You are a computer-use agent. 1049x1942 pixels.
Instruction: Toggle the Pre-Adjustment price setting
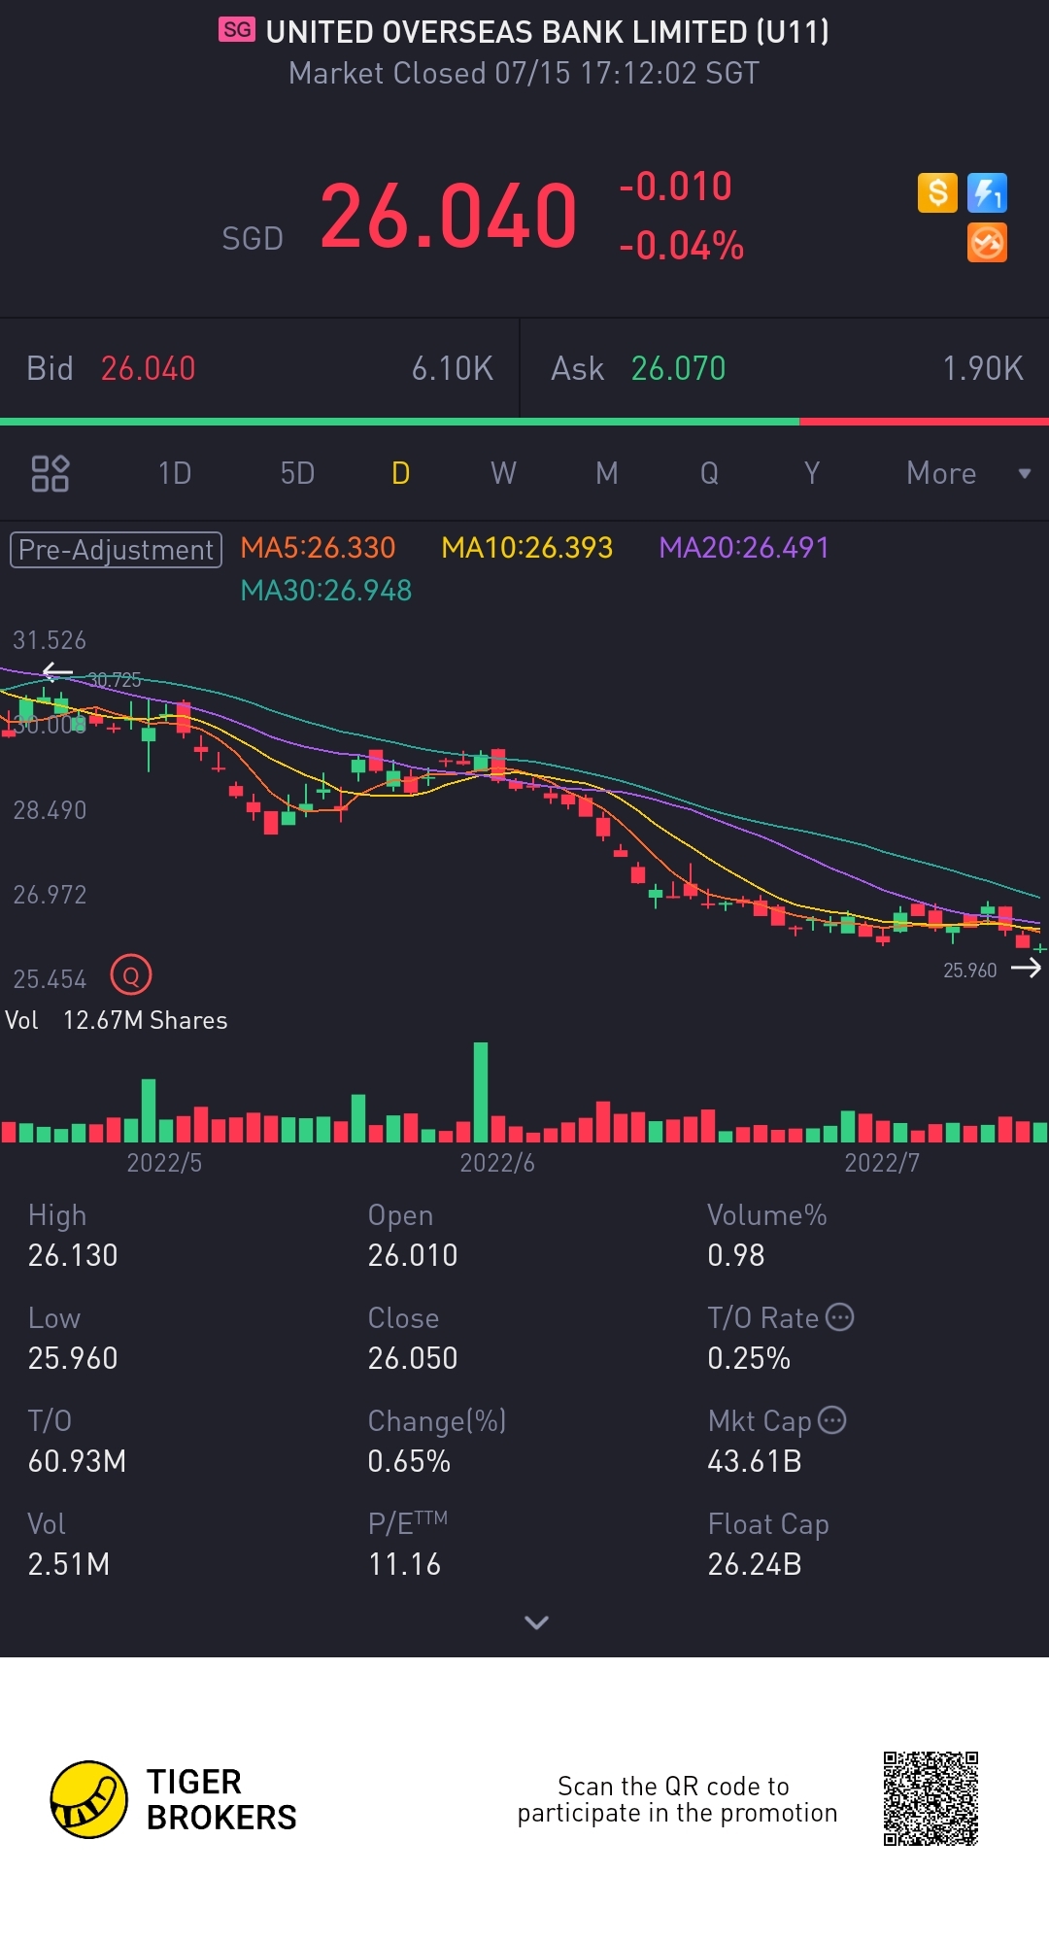(116, 550)
